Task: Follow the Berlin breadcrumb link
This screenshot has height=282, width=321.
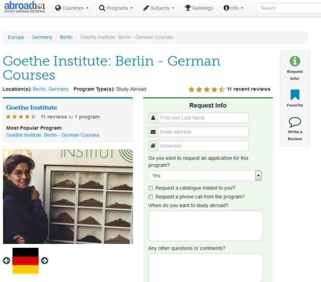Action: [x=66, y=37]
